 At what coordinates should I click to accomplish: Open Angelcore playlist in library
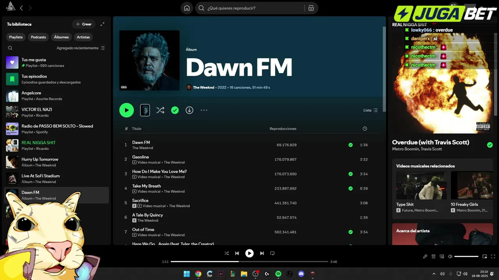click(57, 96)
